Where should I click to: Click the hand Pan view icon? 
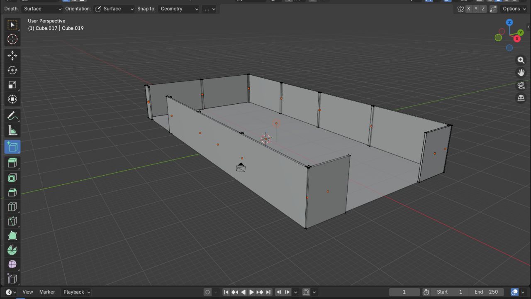point(521,73)
